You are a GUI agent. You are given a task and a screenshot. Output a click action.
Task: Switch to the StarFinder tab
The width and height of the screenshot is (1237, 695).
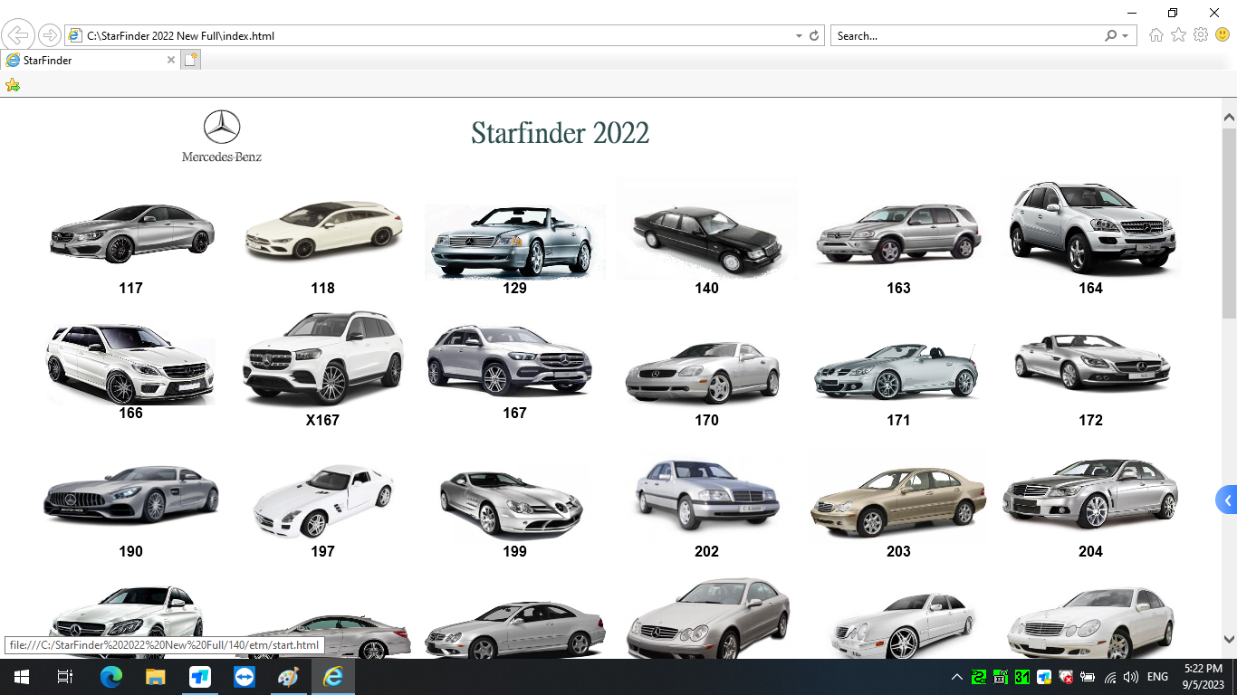(x=86, y=60)
